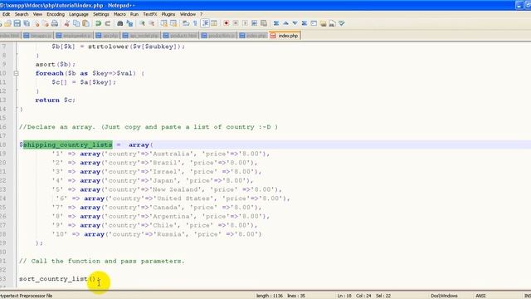Toggle Show All Characters paragraph icon
The width and height of the screenshot is (531, 299).
point(195,23)
